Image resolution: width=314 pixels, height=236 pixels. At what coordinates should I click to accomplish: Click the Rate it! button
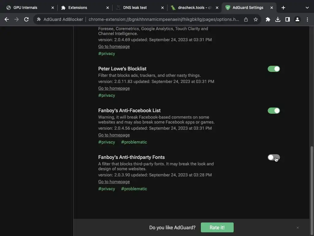(217, 227)
